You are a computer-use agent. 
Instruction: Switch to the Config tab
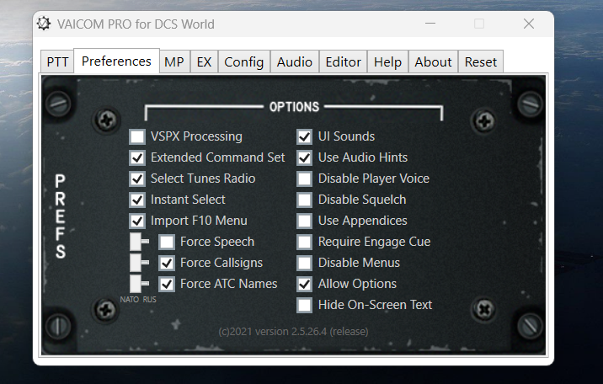coord(244,61)
